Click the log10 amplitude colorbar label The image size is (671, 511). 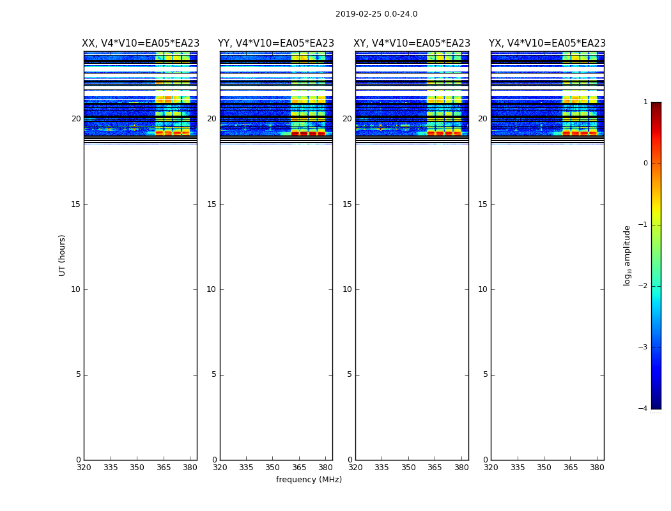tap(627, 255)
